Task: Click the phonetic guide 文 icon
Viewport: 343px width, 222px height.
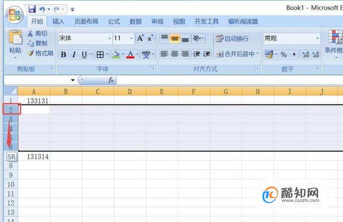Action: tap(146, 54)
